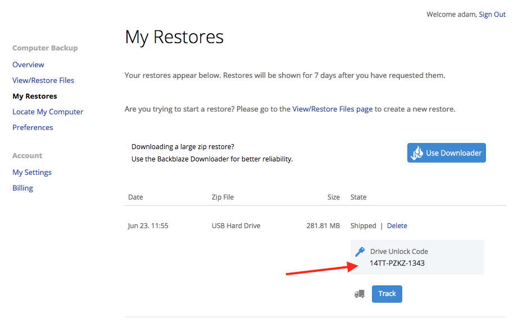Screen dimensions: 518x333
Task: Click the Date column header
Action: coord(135,197)
